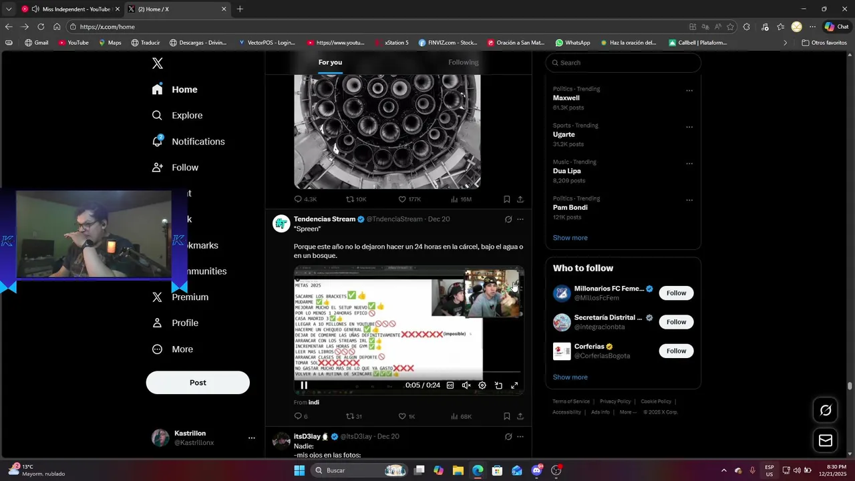Repost the rocket engines post
This screenshot has height=481, width=855.
click(x=356, y=199)
